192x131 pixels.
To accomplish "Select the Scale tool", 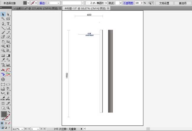I will pos(8,42).
